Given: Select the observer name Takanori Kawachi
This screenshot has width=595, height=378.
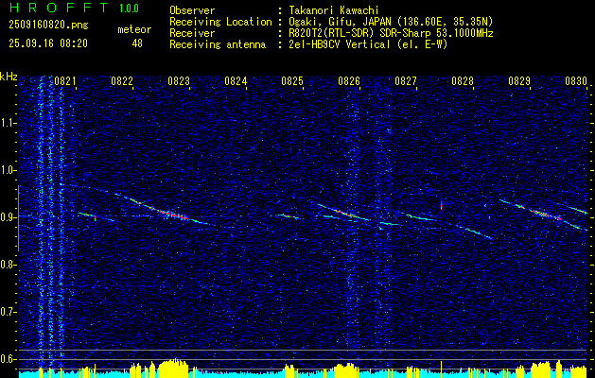Looking at the screenshot, I should coord(332,10).
